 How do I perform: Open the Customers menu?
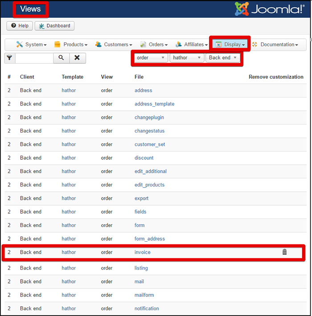tap(114, 45)
